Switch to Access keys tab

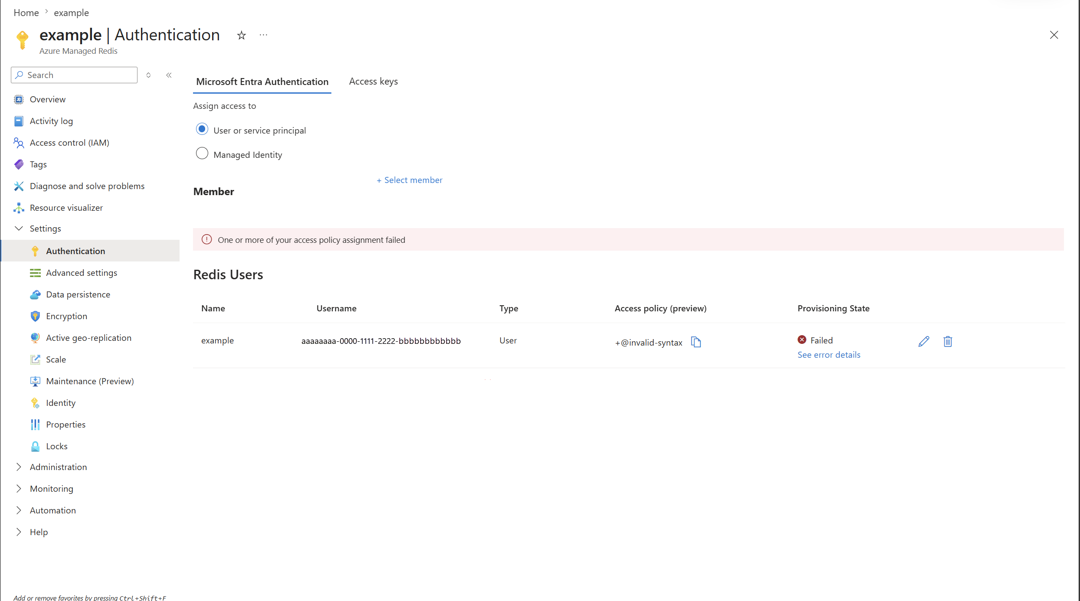[373, 82]
